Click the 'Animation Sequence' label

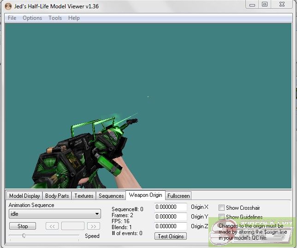31,205
